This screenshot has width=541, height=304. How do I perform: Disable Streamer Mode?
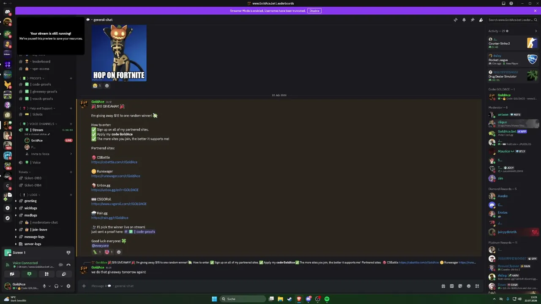(x=314, y=11)
